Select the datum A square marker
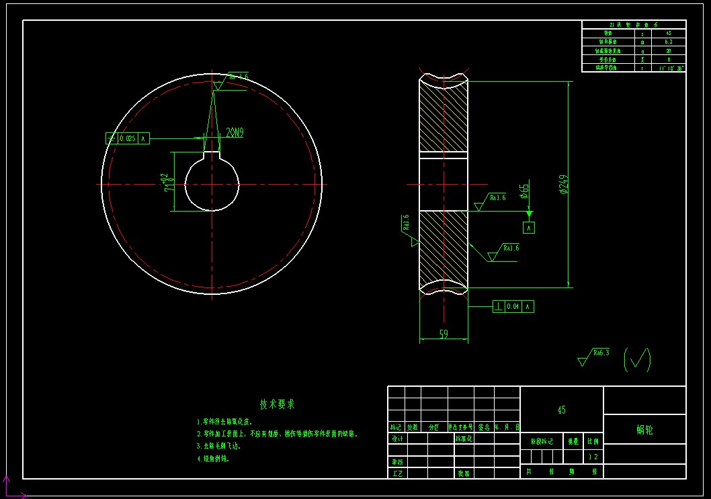Image resolution: width=711 pixels, height=499 pixels. point(529,228)
